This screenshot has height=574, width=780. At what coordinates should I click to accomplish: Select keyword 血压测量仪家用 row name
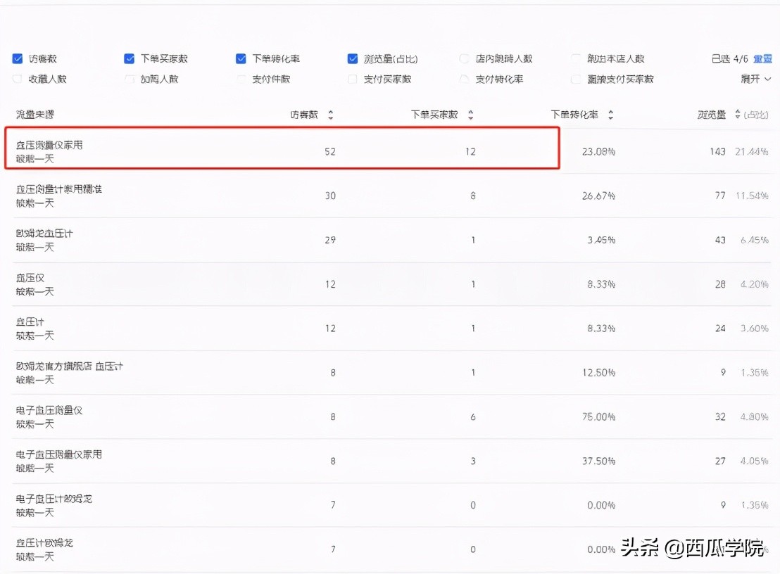(49, 145)
